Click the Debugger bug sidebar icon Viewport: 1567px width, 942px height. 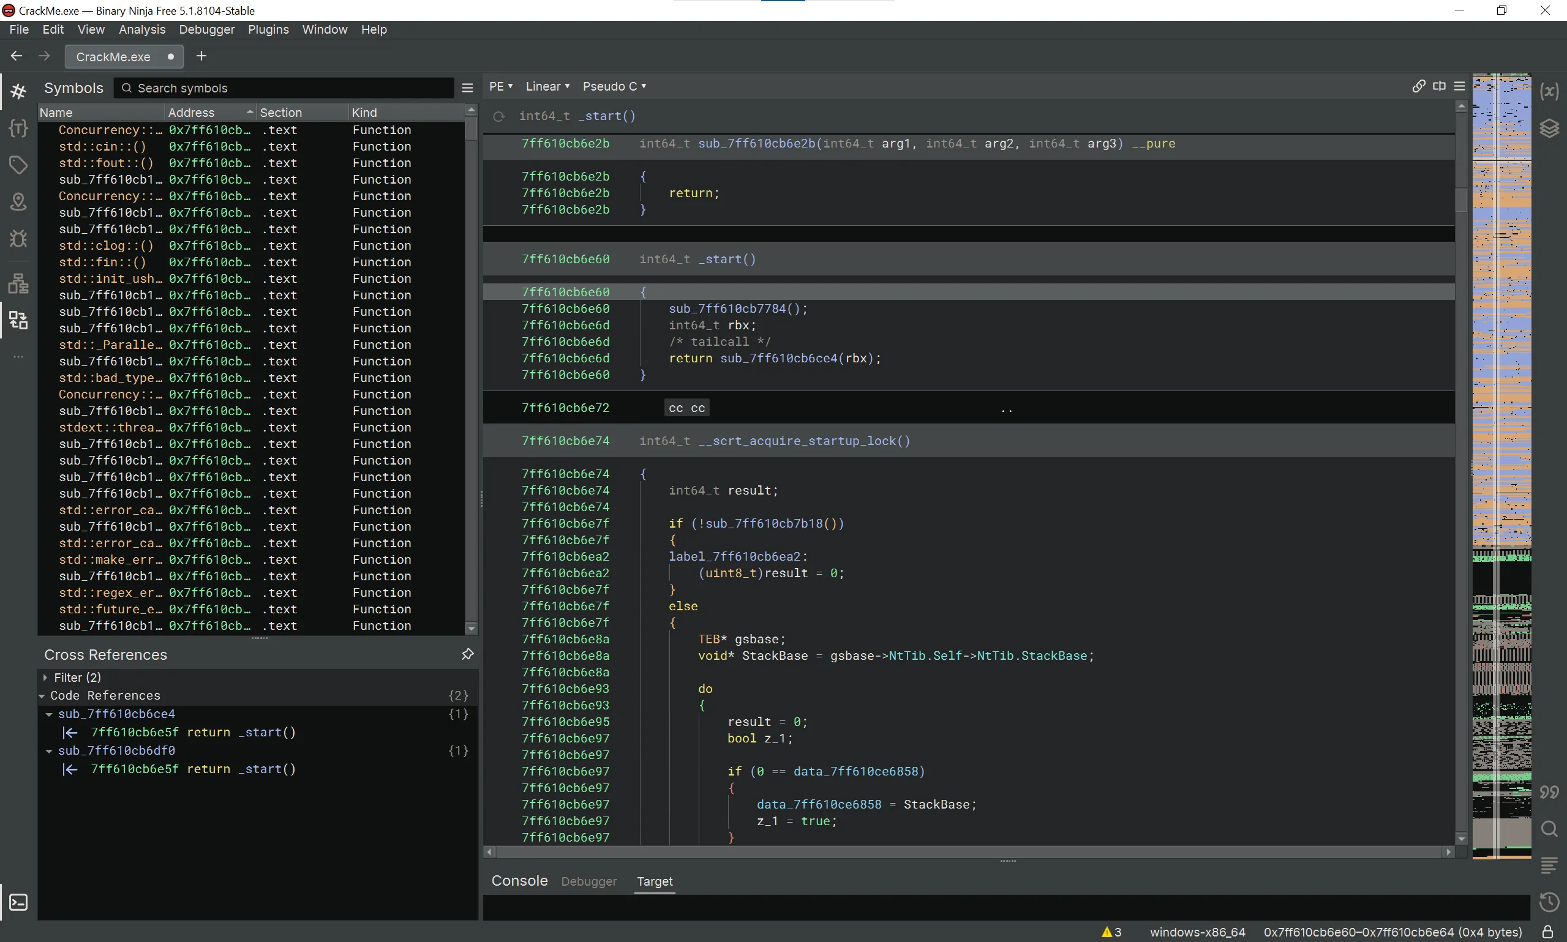[18, 239]
